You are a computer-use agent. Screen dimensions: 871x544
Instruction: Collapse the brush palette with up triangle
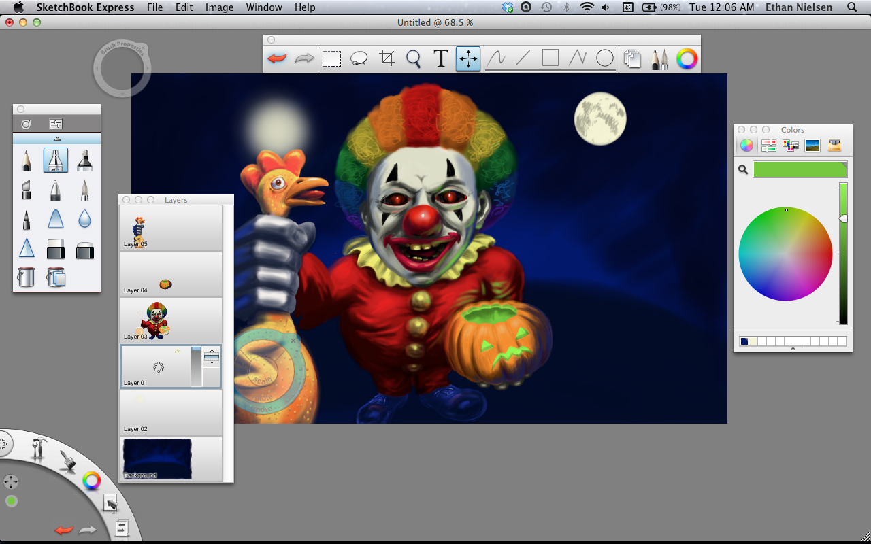click(x=57, y=139)
